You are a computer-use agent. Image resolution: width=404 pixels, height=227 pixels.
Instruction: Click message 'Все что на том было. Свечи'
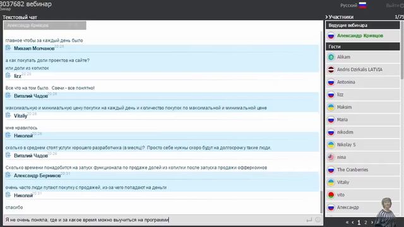[50, 88]
